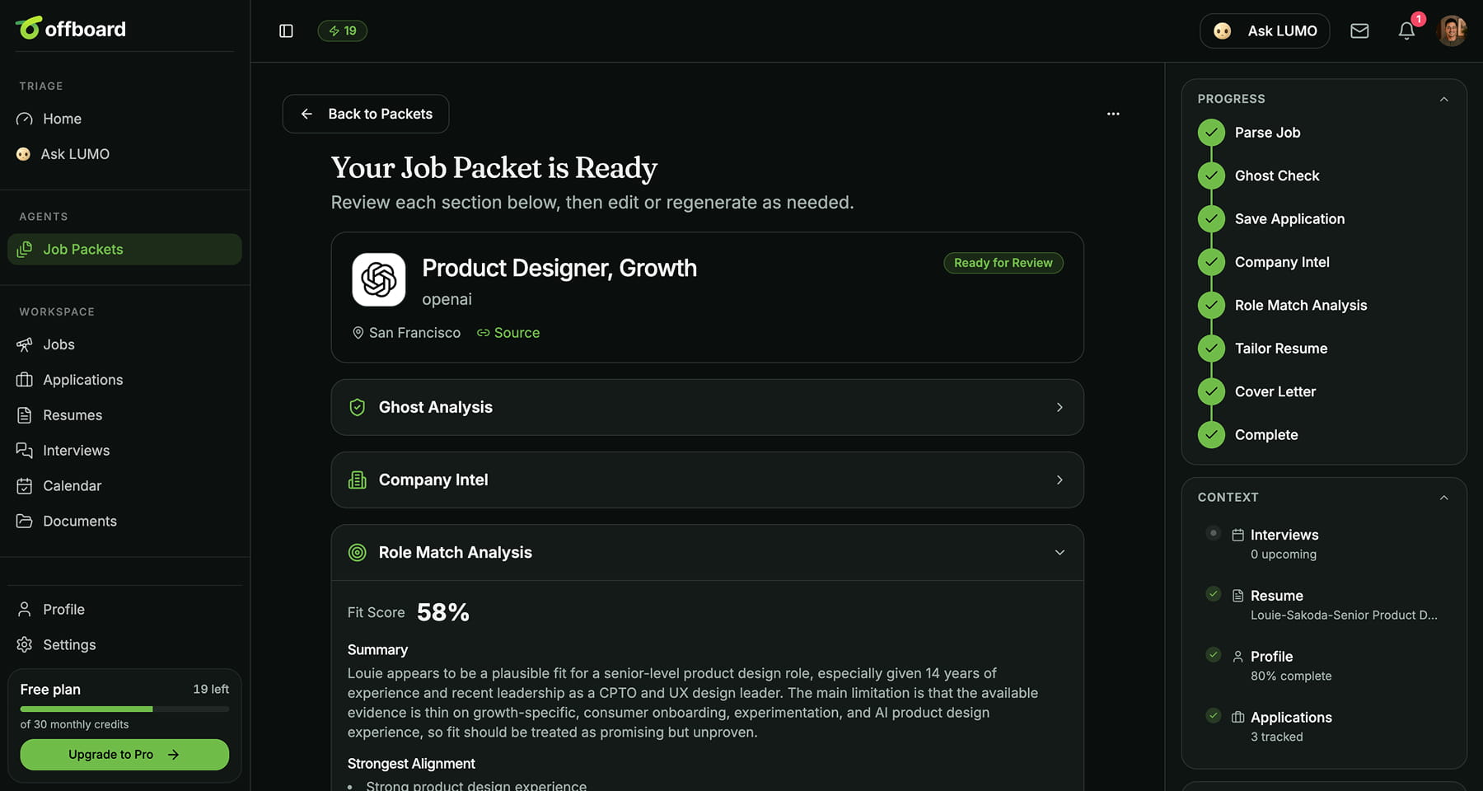Click the Ghost Analysis shield icon
Screen dimensions: 1483x791
pyautogui.click(x=357, y=407)
